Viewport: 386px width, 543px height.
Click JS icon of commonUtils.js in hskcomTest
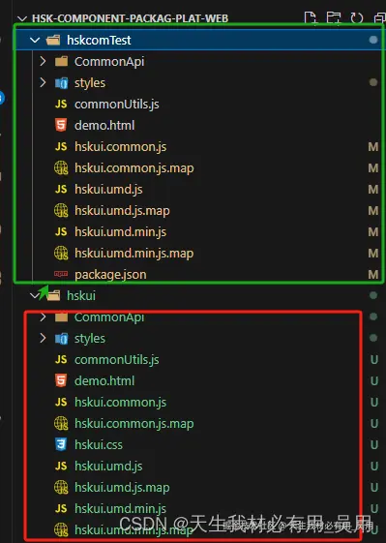tap(61, 104)
